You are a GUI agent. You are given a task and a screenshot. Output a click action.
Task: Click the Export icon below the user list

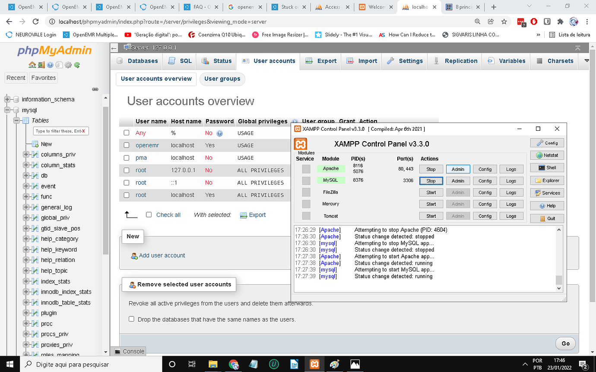pos(243,214)
